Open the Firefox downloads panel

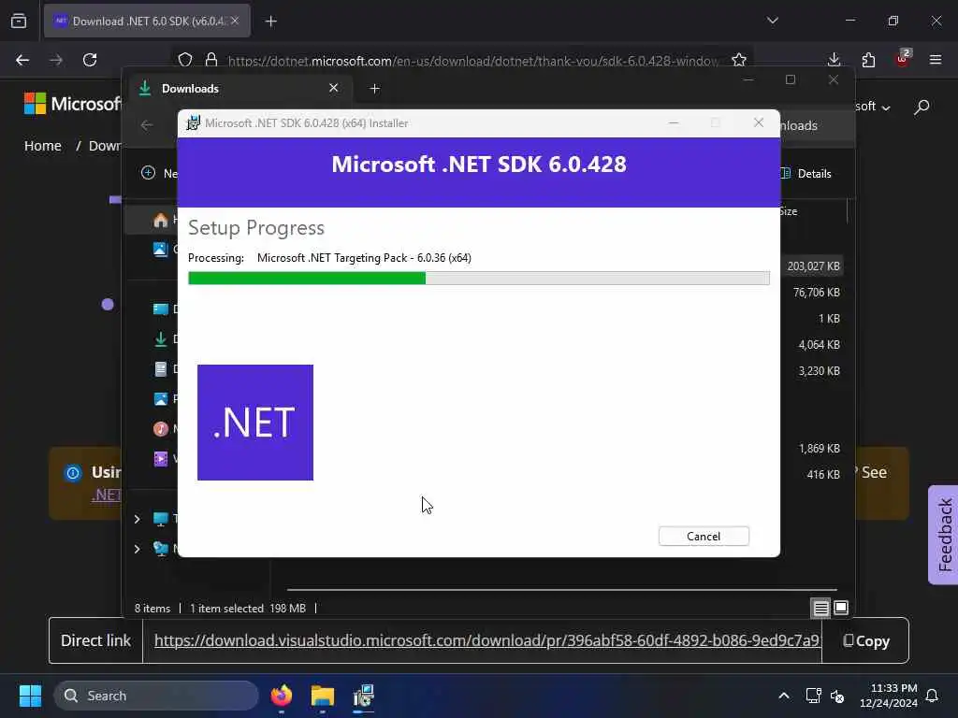(x=834, y=60)
